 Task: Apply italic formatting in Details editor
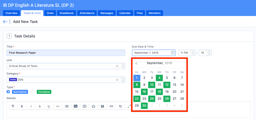coord(31,106)
